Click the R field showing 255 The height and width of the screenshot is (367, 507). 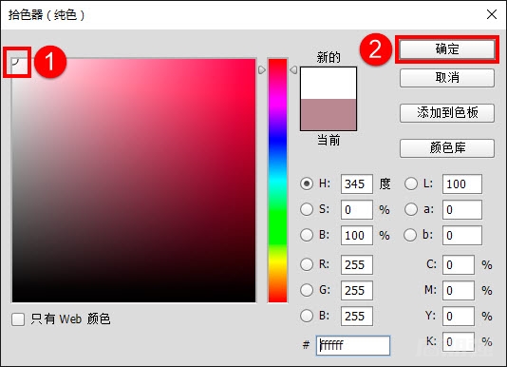point(357,264)
